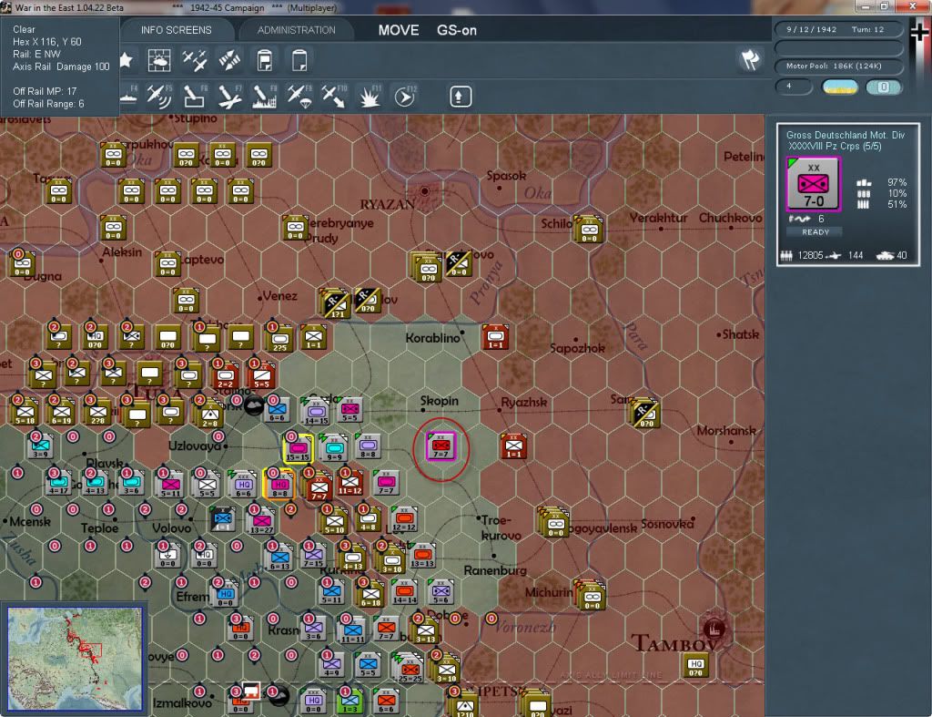This screenshot has height=717, width=932.
Task: Select the F6 bomb unit mode icon
Action: [195, 97]
